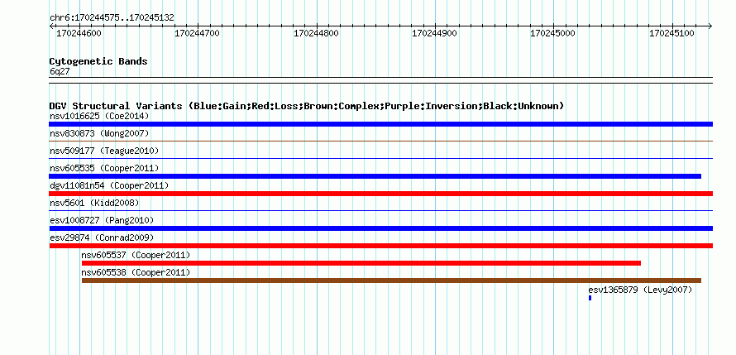Select the Cytogenetic Bands track title

(x=98, y=61)
